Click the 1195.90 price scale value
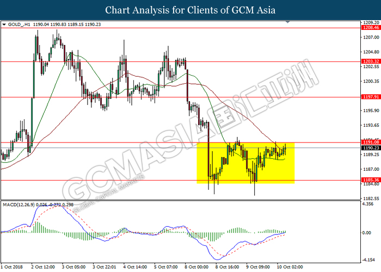Image resolution: width=381 pixels, height=272 pixels. point(371,111)
